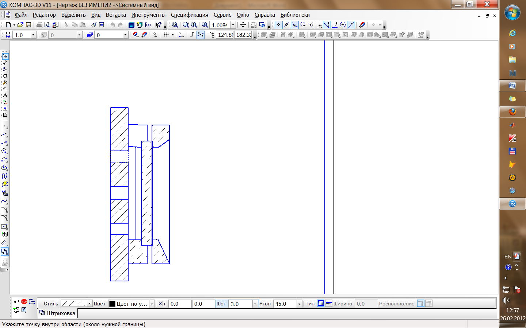The height and width of the screenshot is (328, 526).
Task: Open the Инструменты menu
Action: (148, 15)
